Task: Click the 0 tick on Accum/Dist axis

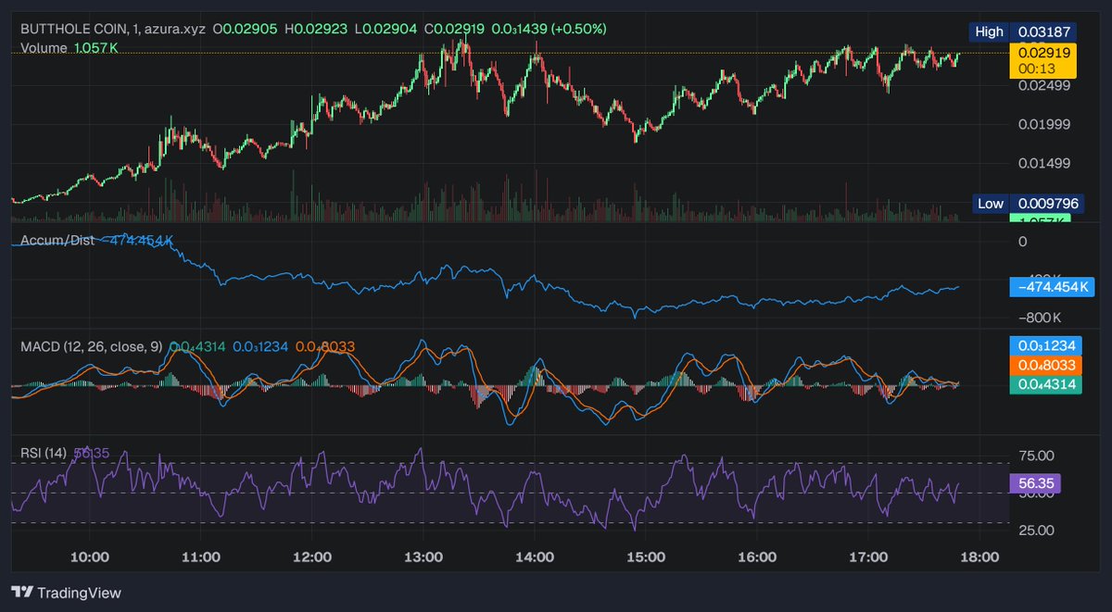Action: [x=1022, y=242]
